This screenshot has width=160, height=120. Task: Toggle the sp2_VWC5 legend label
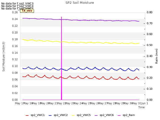[84, 115]
